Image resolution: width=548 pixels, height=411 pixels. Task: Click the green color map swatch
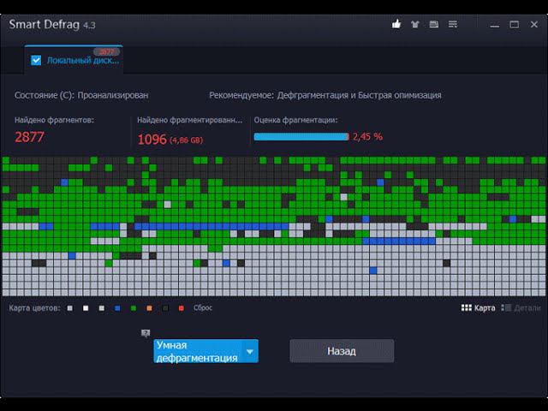[134, 308]
